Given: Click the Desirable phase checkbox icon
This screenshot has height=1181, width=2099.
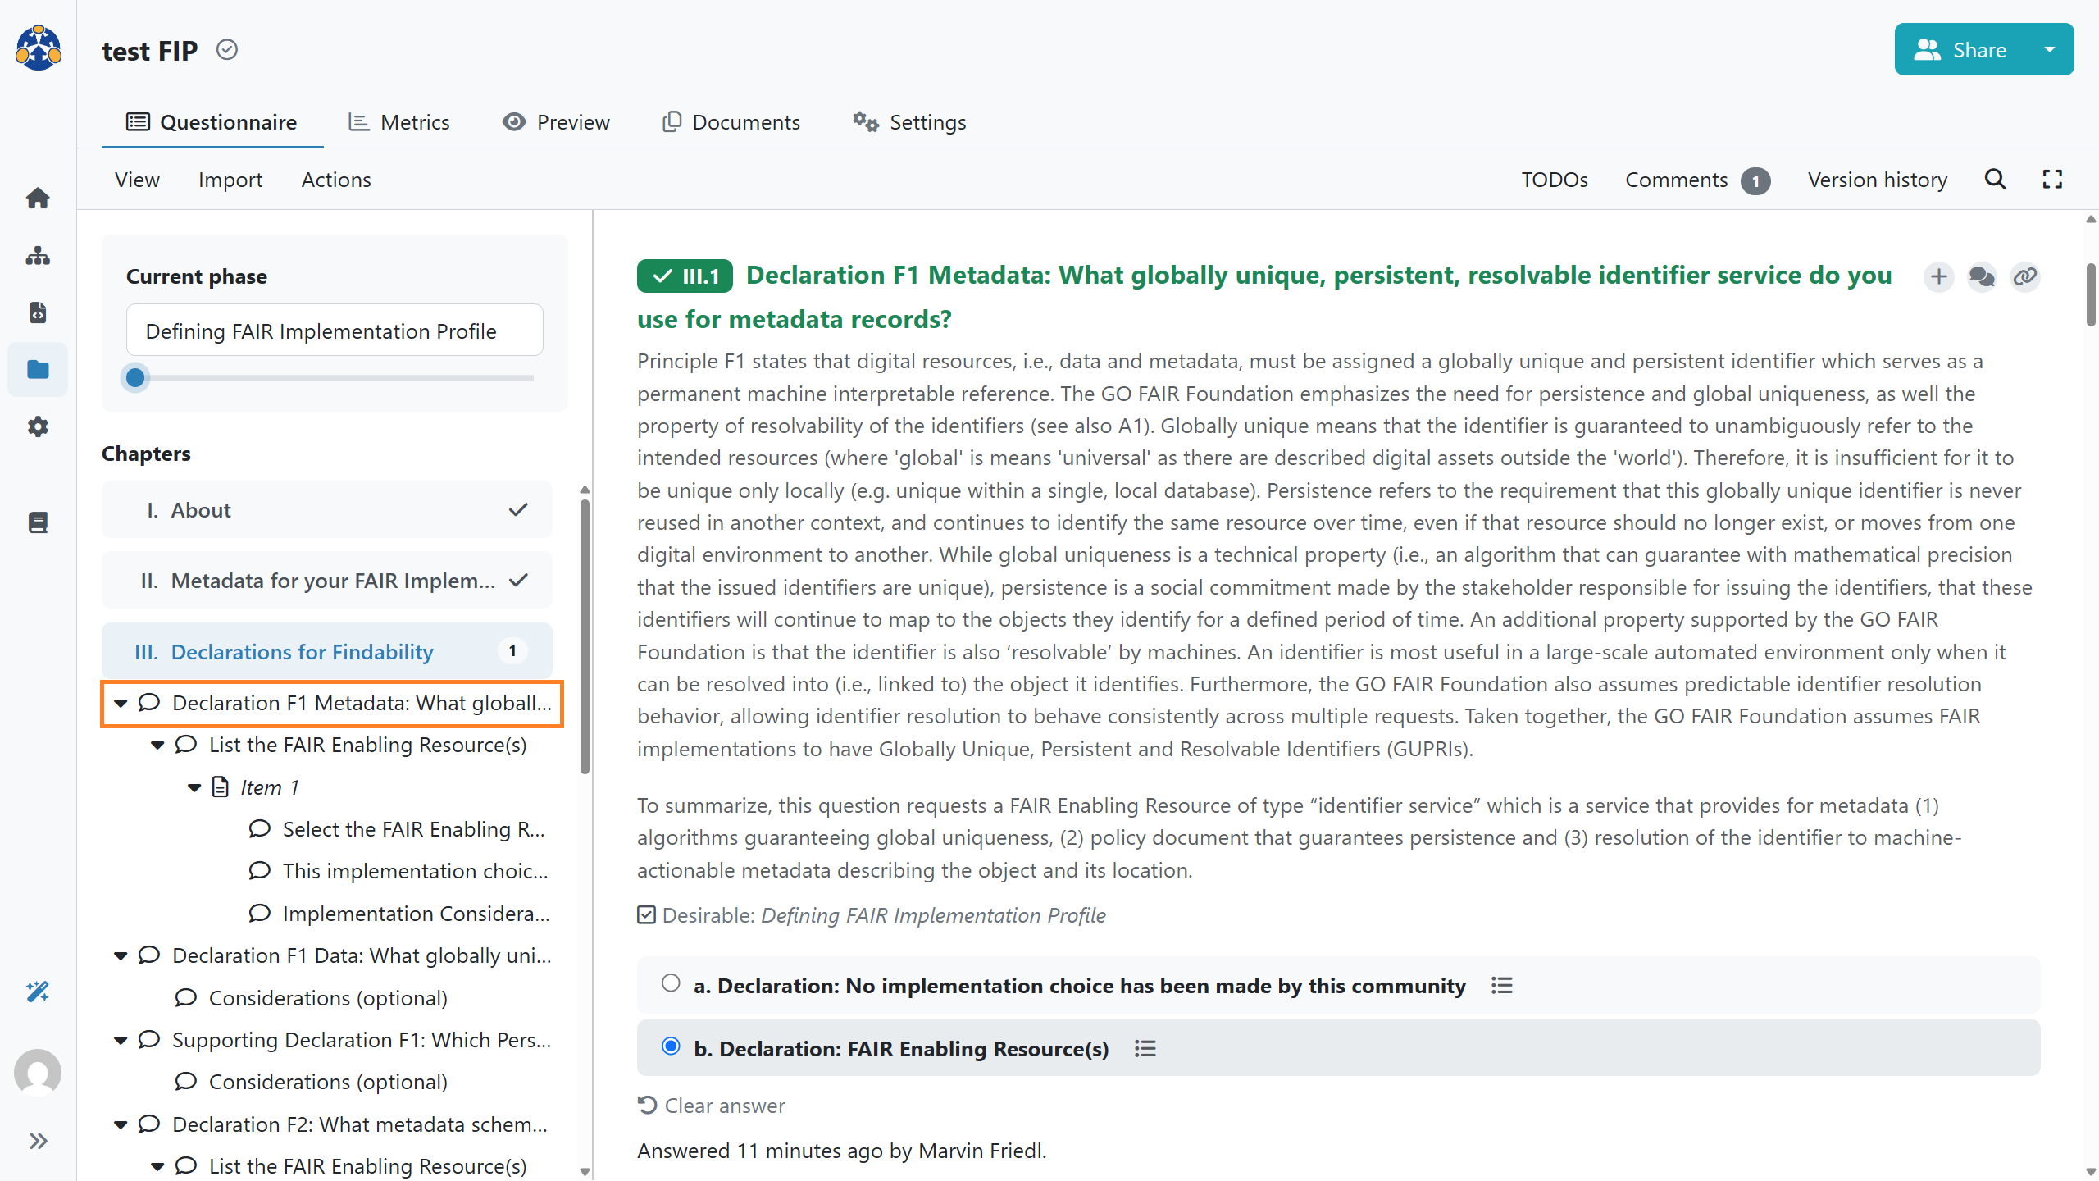Looking at the screenshot, I should 646,914.
